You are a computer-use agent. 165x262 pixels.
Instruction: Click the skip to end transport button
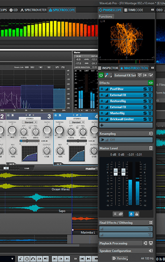tap(89, 259)
